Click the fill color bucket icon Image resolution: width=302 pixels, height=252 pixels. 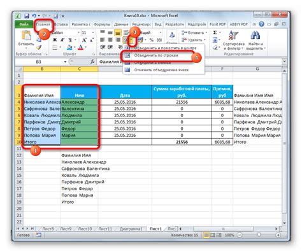tap(69, 47)
